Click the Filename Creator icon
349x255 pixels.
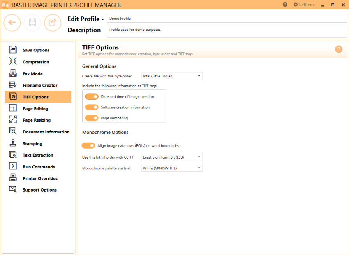13,84
